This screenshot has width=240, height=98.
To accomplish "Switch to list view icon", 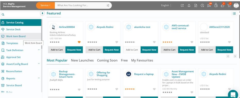I will coord(234,14).
